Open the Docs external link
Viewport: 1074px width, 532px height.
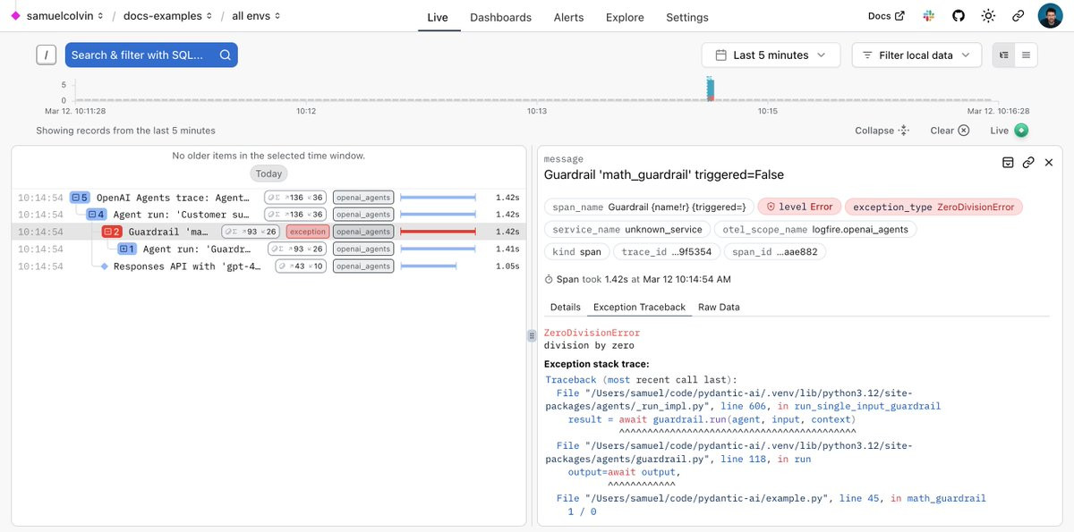pos(886,16)
